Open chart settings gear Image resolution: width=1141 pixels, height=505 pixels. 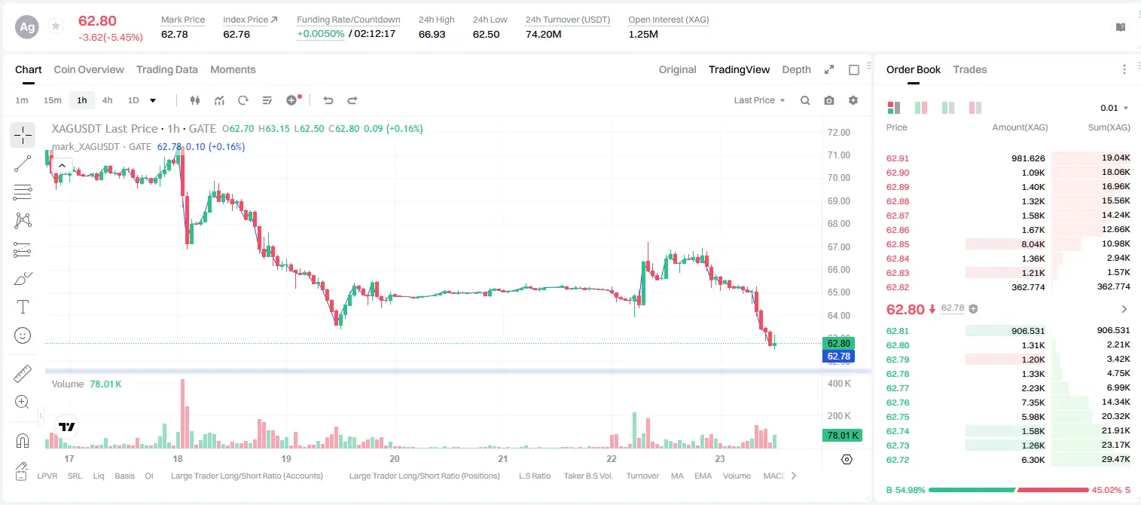pos(853,100)
